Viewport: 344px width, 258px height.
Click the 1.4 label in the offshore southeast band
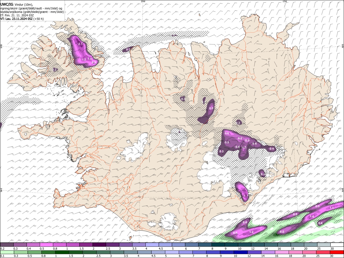tap(312, 216)
